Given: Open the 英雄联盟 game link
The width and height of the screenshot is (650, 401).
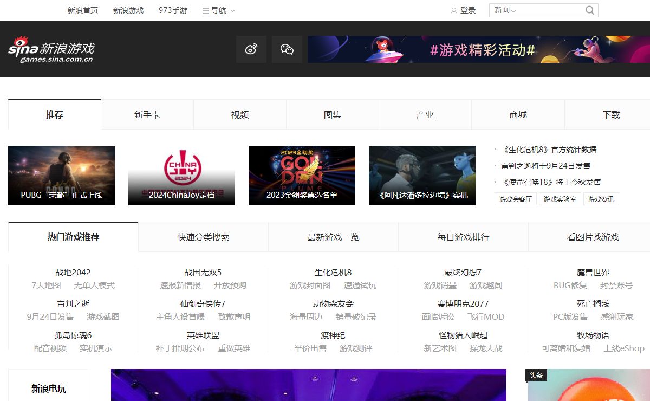Looking at the screenshot, I should [203, 335].
